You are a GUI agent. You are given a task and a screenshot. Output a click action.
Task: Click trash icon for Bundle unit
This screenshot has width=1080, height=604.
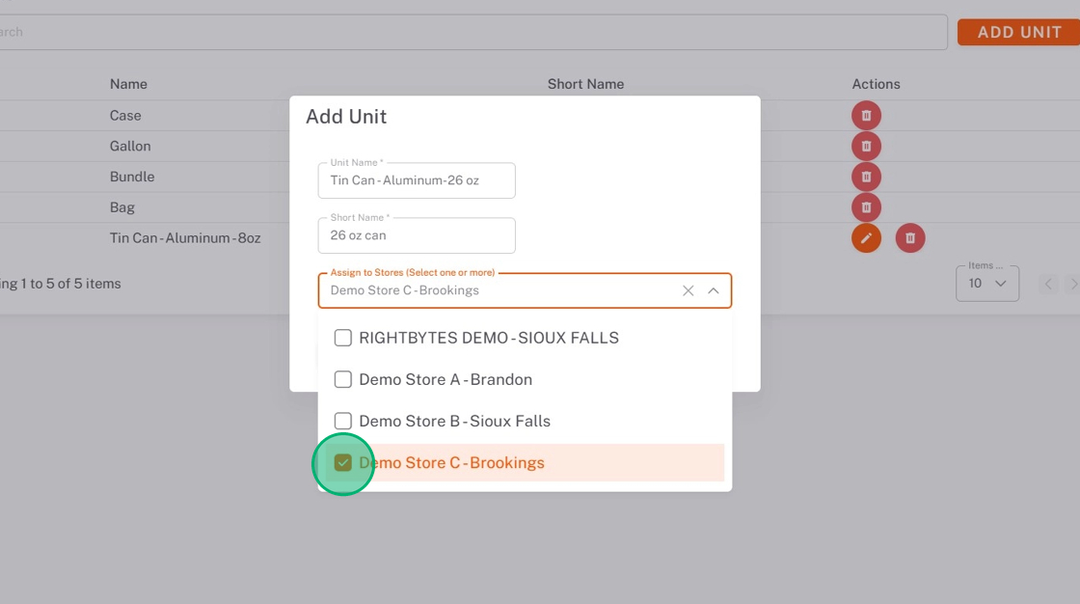[x=866, y=178]
